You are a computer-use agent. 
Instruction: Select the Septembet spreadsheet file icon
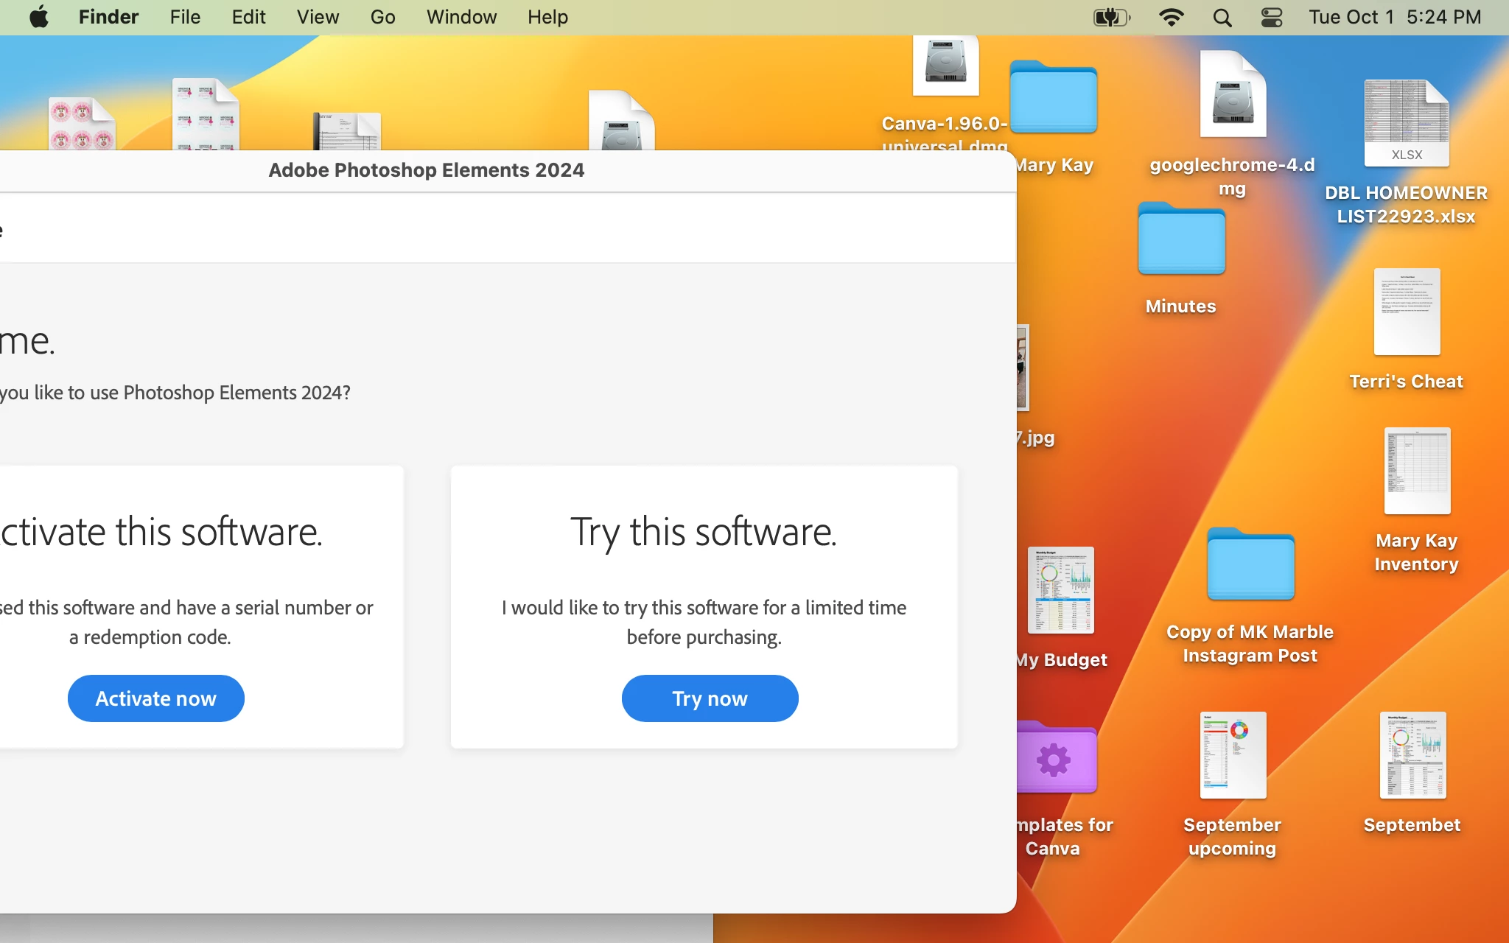(1412, 755)
